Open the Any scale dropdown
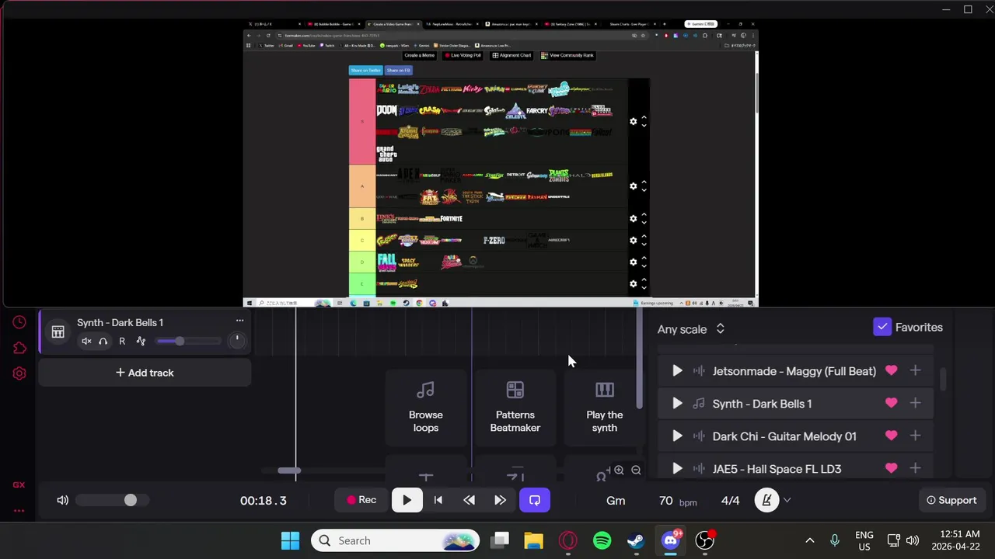Viewport: 995px width, 559px height. pyautogui.click(x=690, y=329)
